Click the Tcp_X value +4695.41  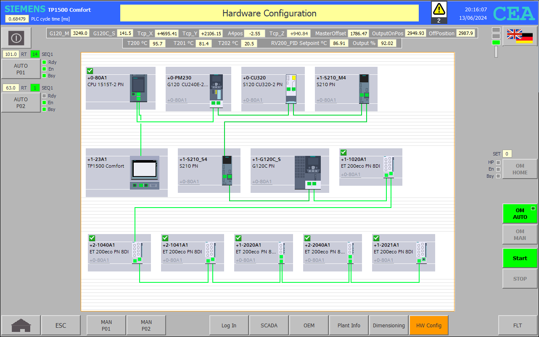[x=167, y=33]
